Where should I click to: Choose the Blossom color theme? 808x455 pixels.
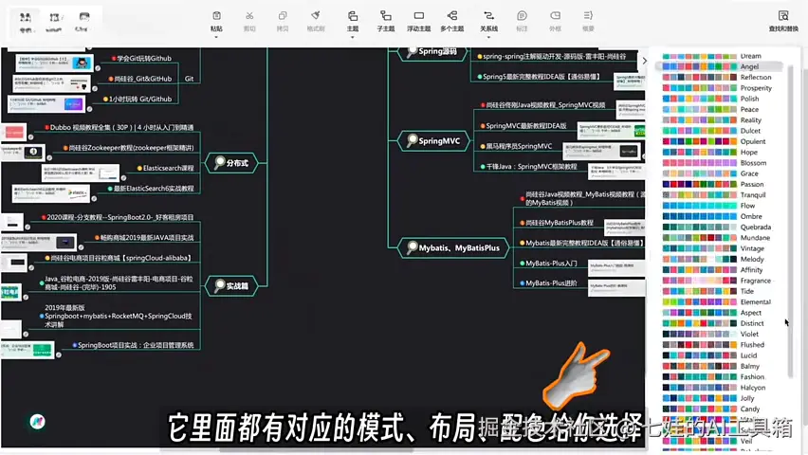click(x=714, y=163)
